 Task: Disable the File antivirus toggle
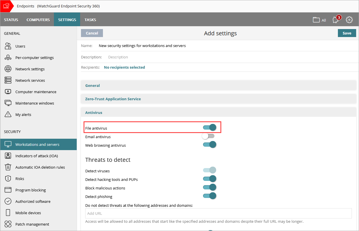pos(210,127)
